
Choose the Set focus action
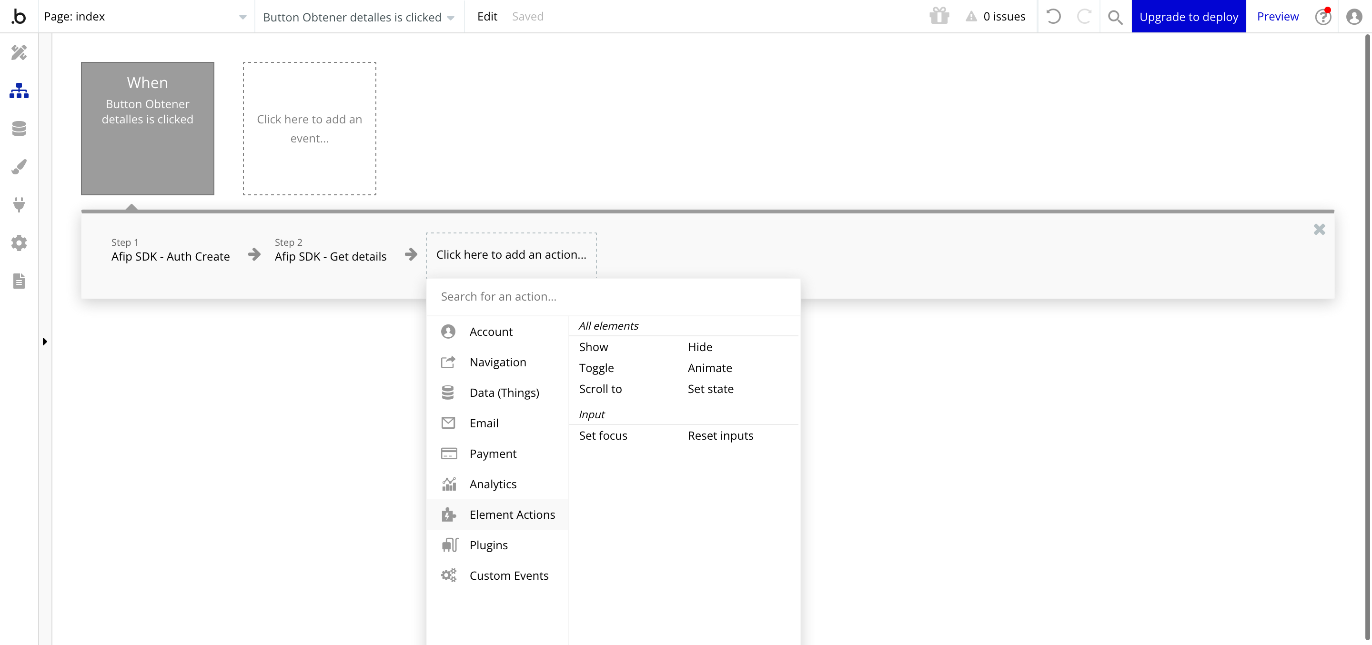pyautogui.click(x=603, y=436)
